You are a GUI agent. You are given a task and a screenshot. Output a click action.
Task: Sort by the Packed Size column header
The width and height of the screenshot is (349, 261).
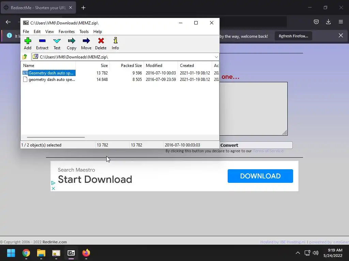click(127, 66)
